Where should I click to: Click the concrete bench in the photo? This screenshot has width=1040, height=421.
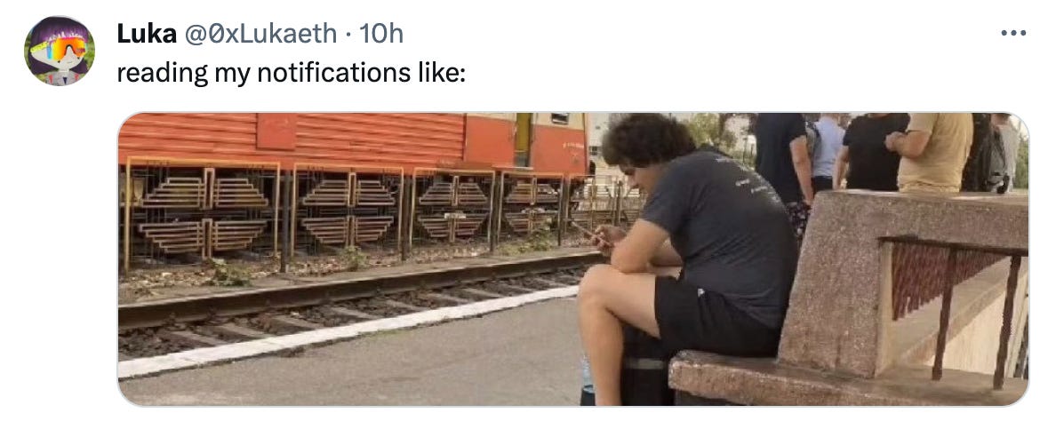[849, 298]
